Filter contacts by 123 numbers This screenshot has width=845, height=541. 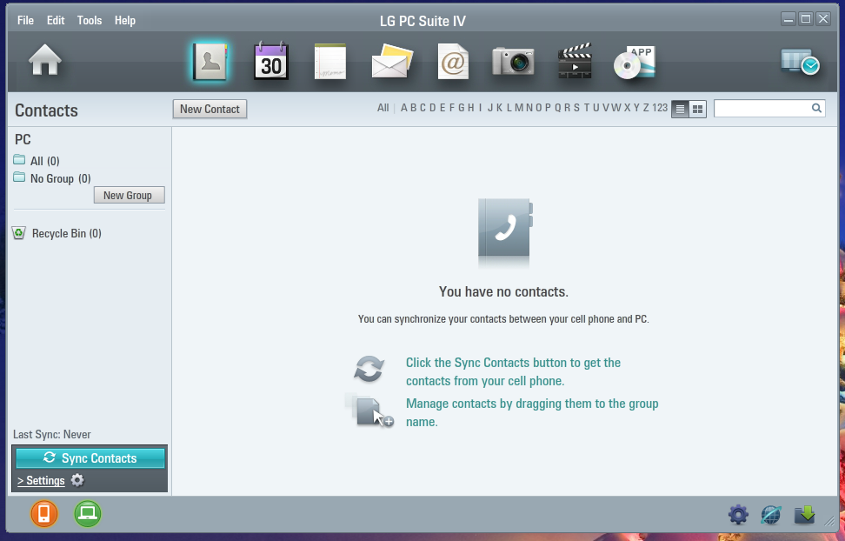click(660, 108)
